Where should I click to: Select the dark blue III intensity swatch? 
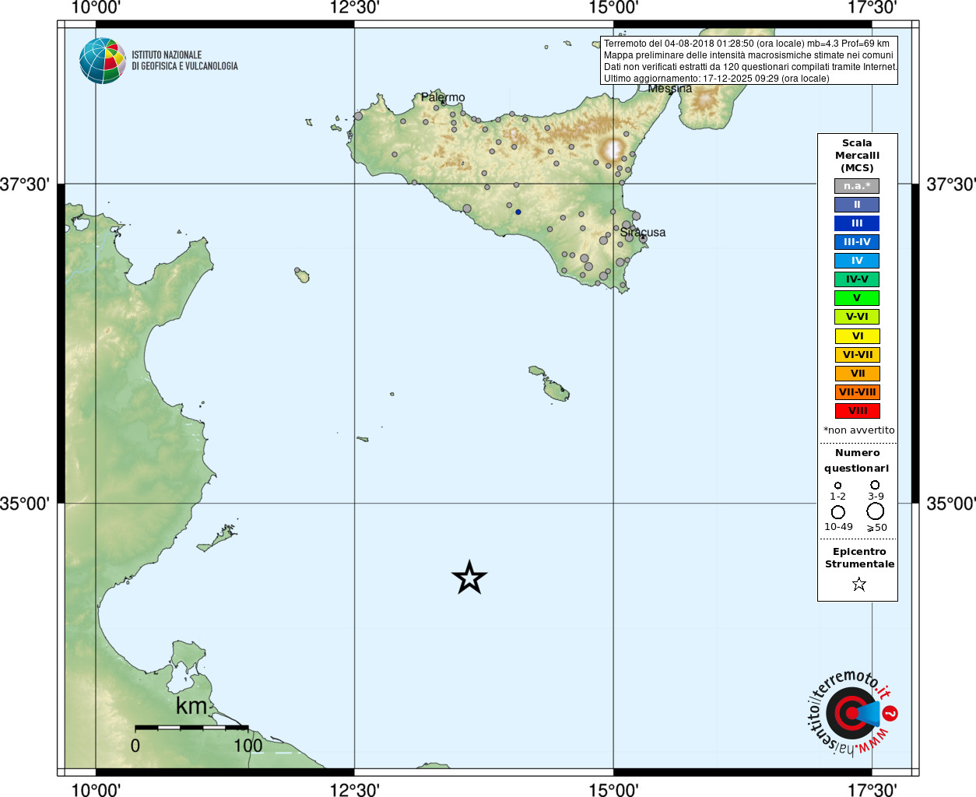coord(857,223)
